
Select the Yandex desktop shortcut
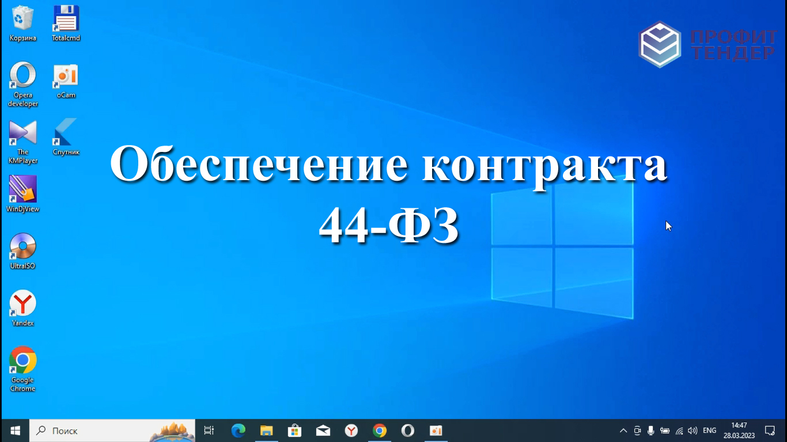(23, 308)
